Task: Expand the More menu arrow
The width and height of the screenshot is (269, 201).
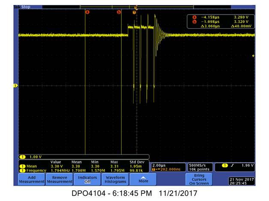Action: 143,180
